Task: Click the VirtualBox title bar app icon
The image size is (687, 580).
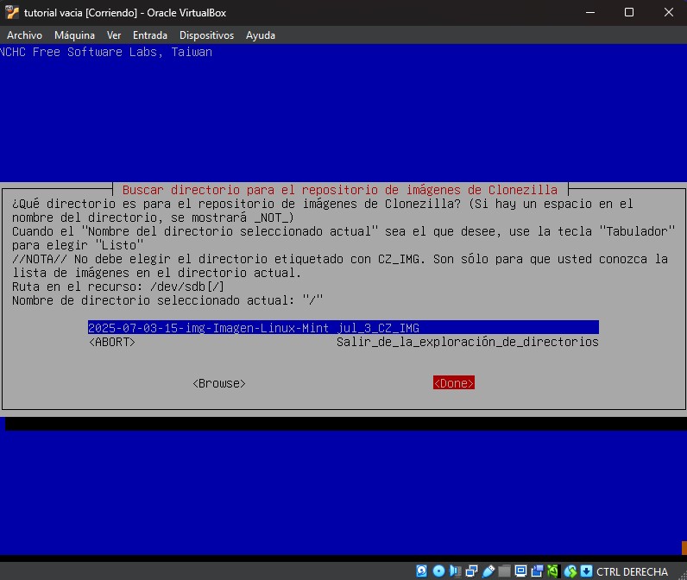Action: coord(12,12)
